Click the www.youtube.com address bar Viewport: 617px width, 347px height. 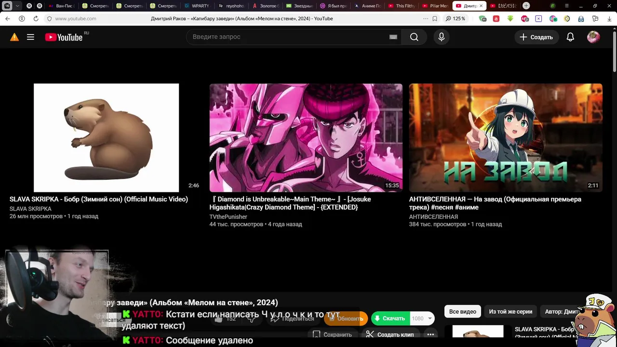[x=75, y=19]
